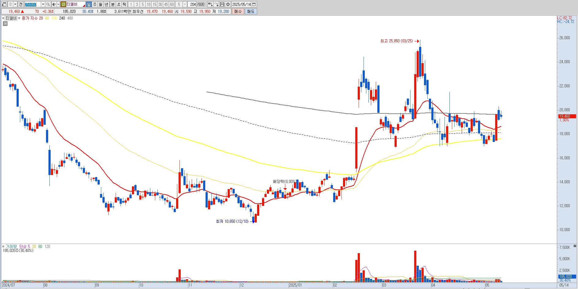
Task: Click the 전 button
Action: tap(21, 4)
